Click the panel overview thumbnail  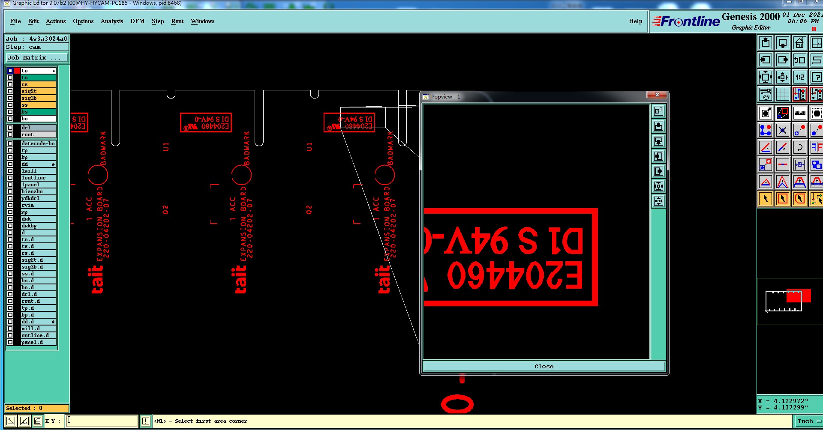(788, 301)
